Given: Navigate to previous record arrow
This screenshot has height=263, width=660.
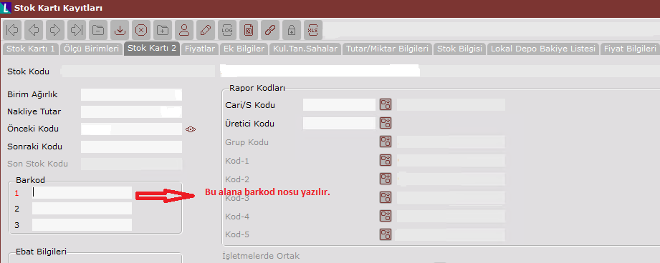Looking at the screenshot, I should (x=34, y=30).
